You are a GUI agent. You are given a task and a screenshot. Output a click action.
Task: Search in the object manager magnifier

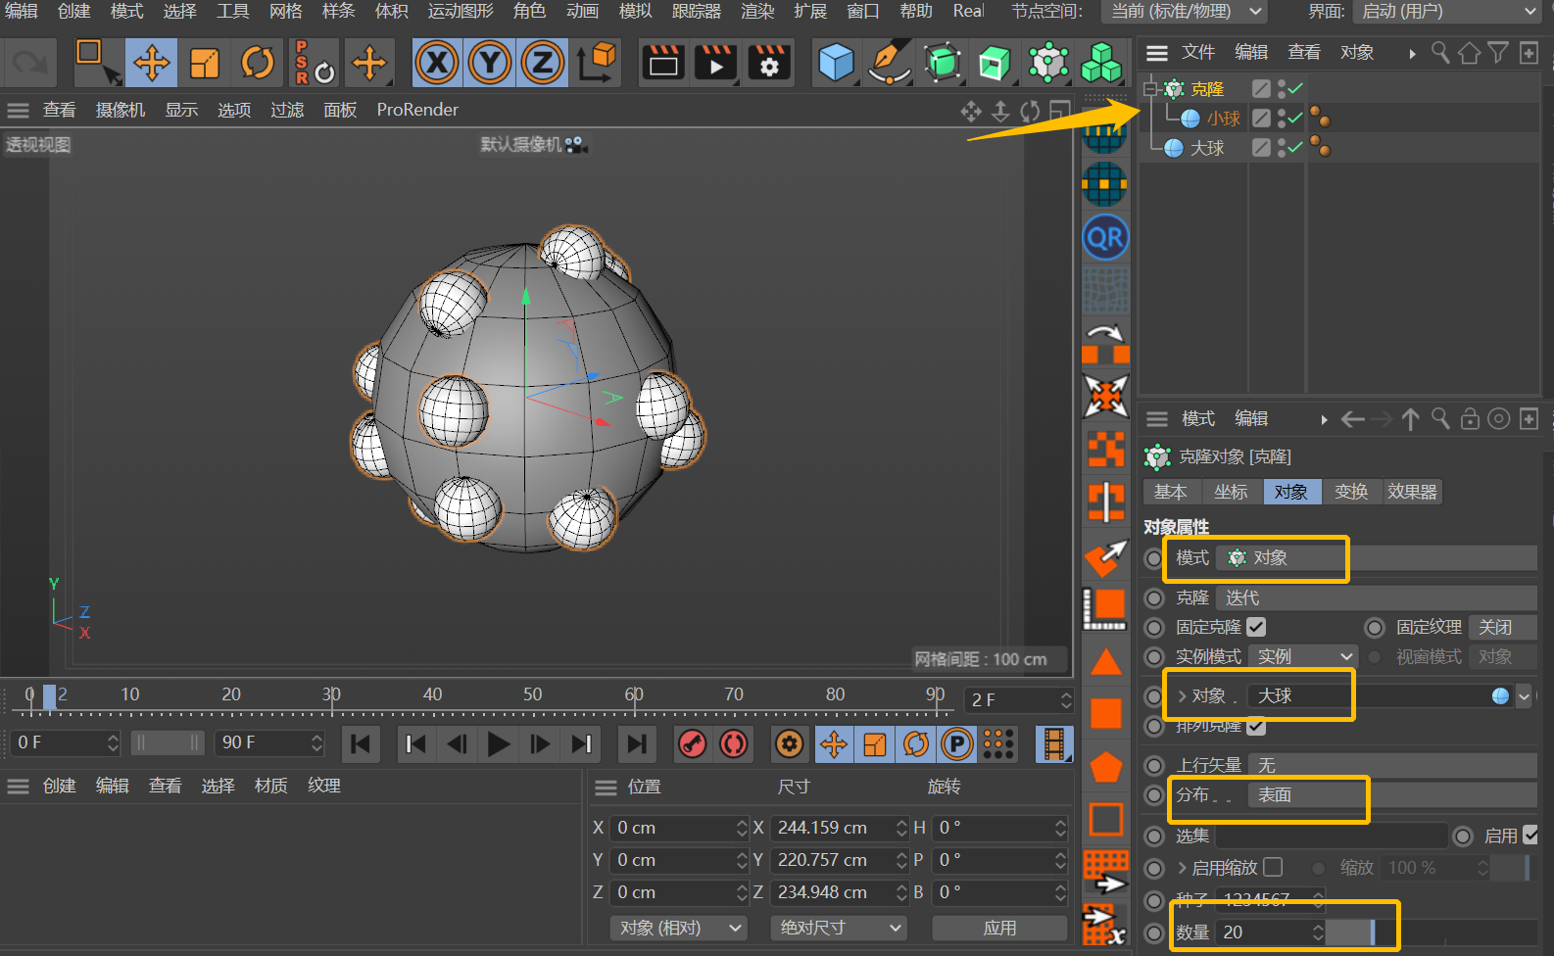coord(1440,53)
